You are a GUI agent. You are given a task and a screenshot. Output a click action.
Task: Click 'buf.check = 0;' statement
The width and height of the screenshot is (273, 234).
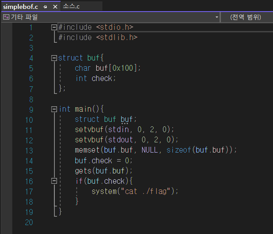pyautogui.click(x=103, y=161)
